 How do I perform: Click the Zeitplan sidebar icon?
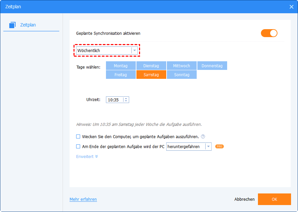coord(12,25)
